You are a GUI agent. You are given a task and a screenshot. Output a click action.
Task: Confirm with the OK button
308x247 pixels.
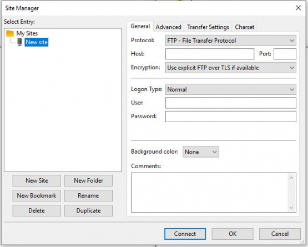233,234
